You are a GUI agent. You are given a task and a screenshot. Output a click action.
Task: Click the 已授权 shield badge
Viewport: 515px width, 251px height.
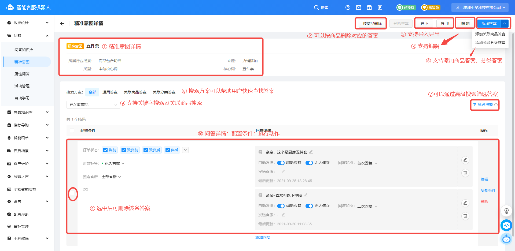pos(406,8)
